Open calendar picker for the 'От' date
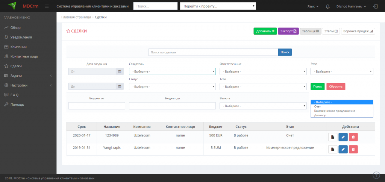The width and height of the screenshot is (385, 182). 120,71
